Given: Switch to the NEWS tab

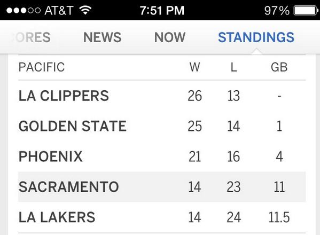Looking at the screenshot, I should click(102, 37).
